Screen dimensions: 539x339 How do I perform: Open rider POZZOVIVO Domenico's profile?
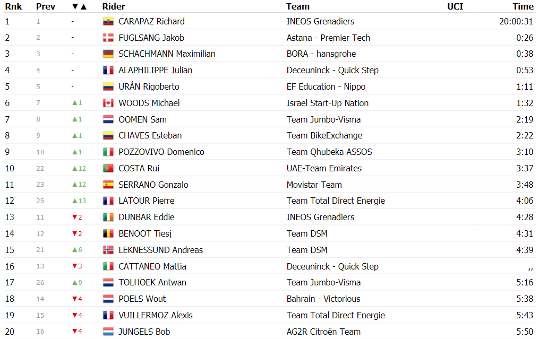click(x=161, y=152)
